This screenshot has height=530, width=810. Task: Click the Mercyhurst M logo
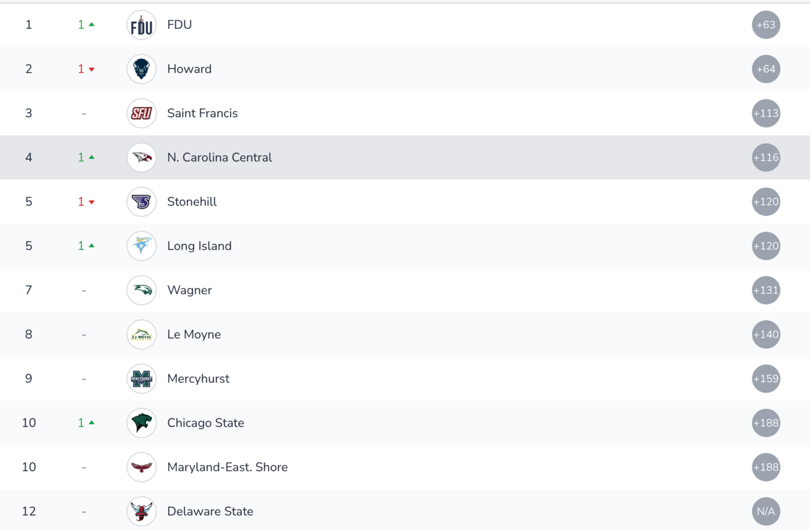click(141, 379)
